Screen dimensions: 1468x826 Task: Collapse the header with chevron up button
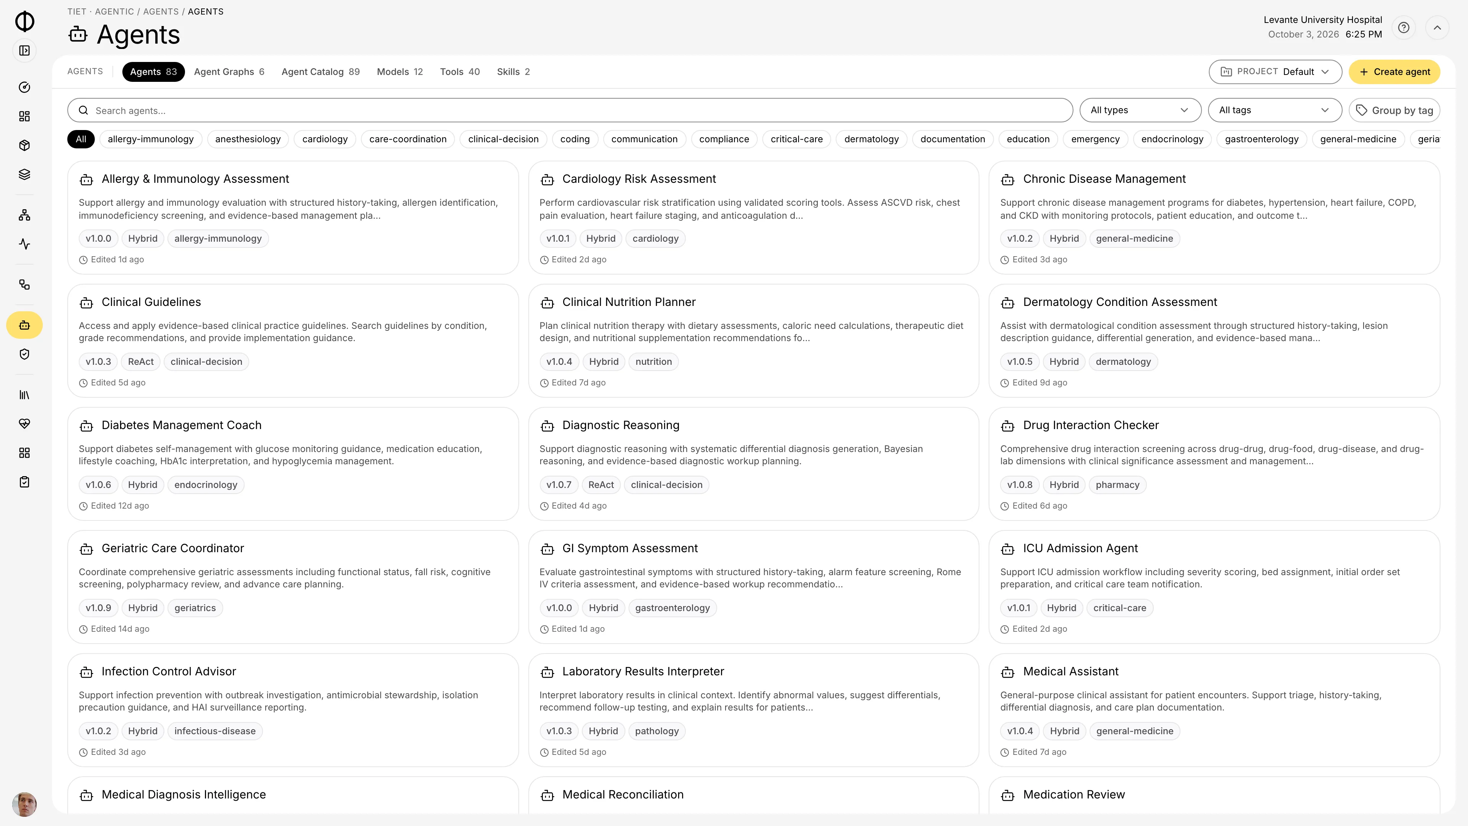click(x=1437, y=28)
